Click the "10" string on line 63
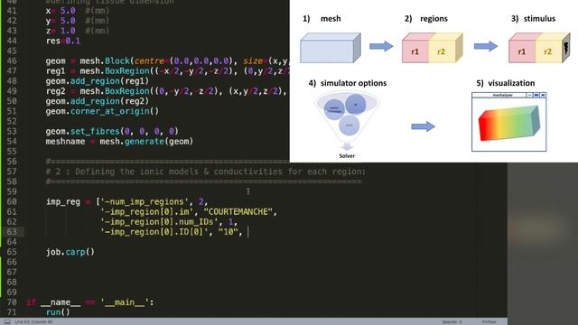This screenshot has height=325, width=578. [228, 232]
